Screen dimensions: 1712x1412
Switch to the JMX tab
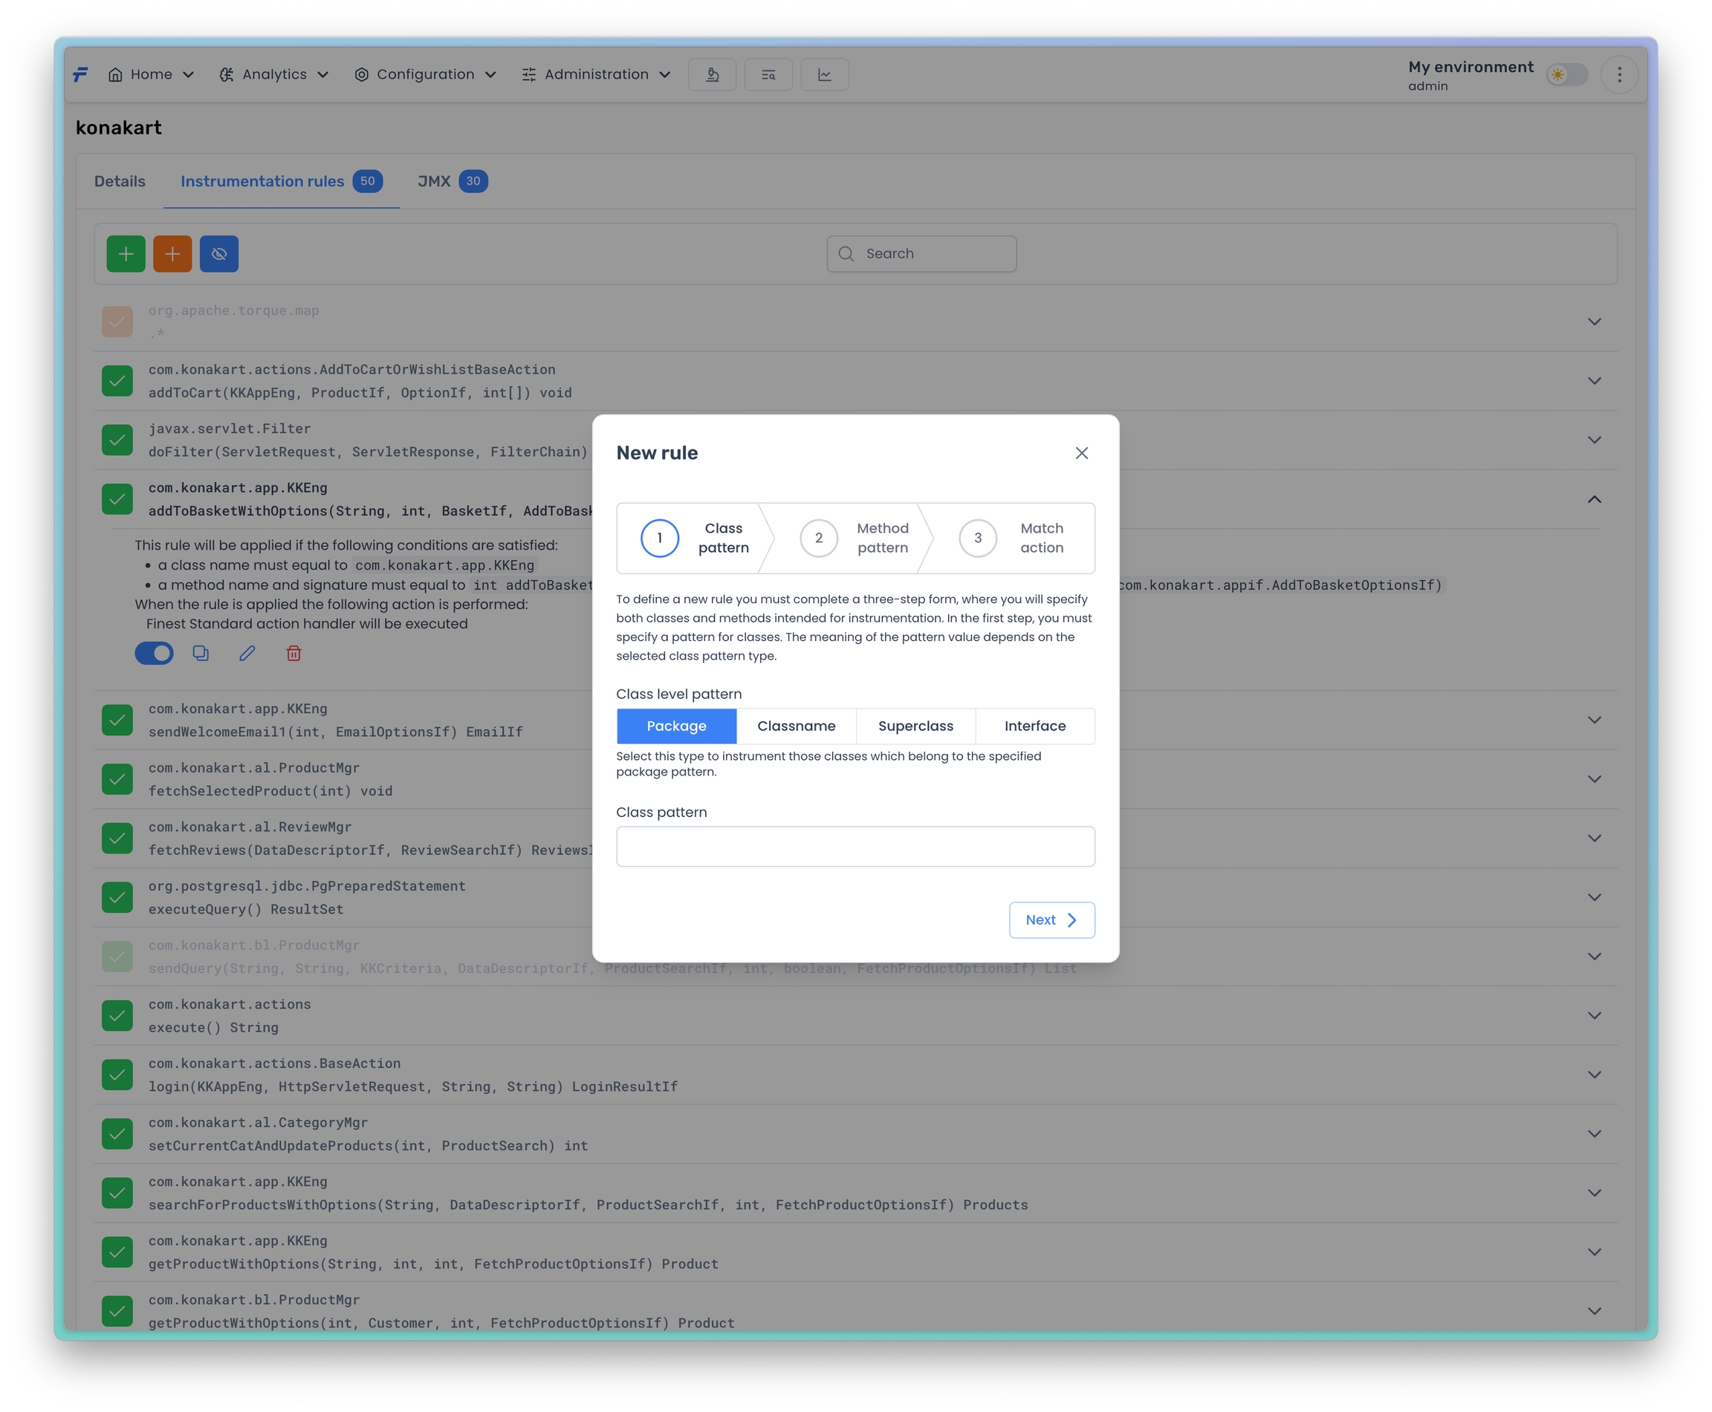coord(453,181)
